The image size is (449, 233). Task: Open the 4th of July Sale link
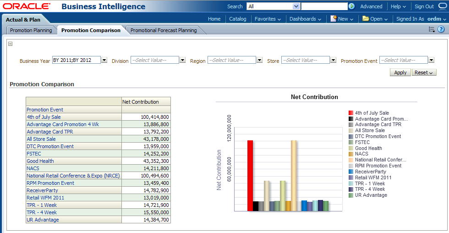pyautogui.click(x=44, y=117)
